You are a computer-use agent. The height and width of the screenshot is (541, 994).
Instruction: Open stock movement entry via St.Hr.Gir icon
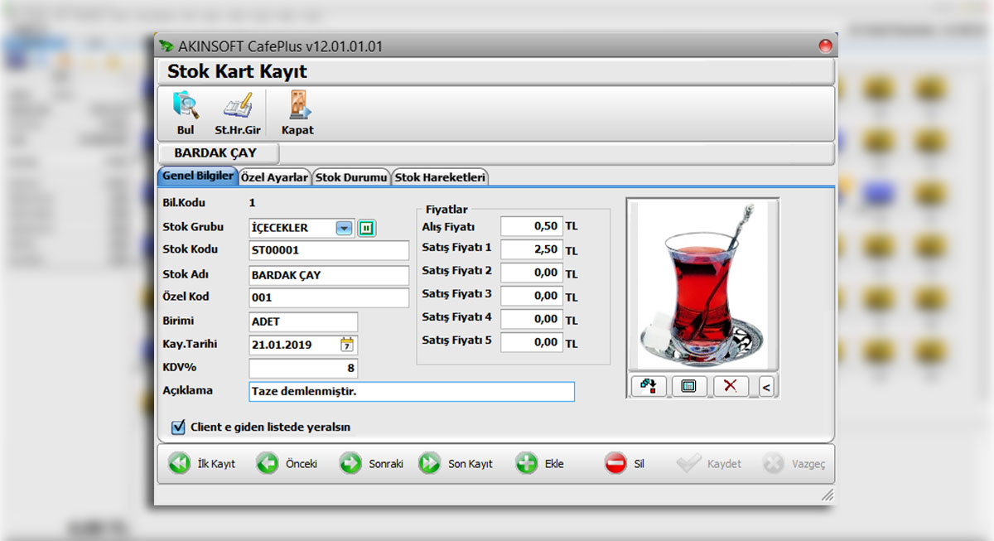pyautogui.click(x=238, y=112)
